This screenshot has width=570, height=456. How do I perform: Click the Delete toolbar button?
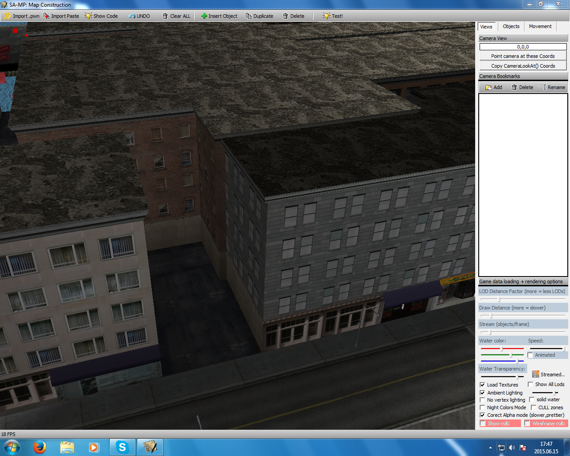tap(293, 16)
